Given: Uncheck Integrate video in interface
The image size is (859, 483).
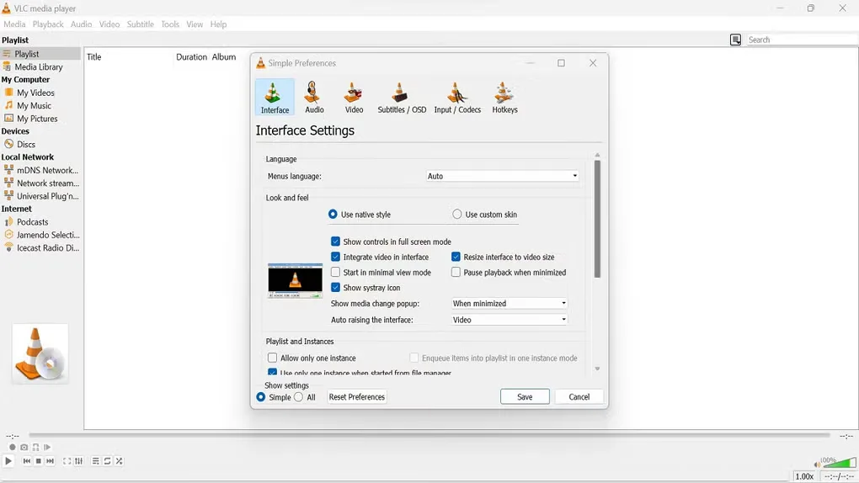Looking at the screenshot, I should point(335,257).
